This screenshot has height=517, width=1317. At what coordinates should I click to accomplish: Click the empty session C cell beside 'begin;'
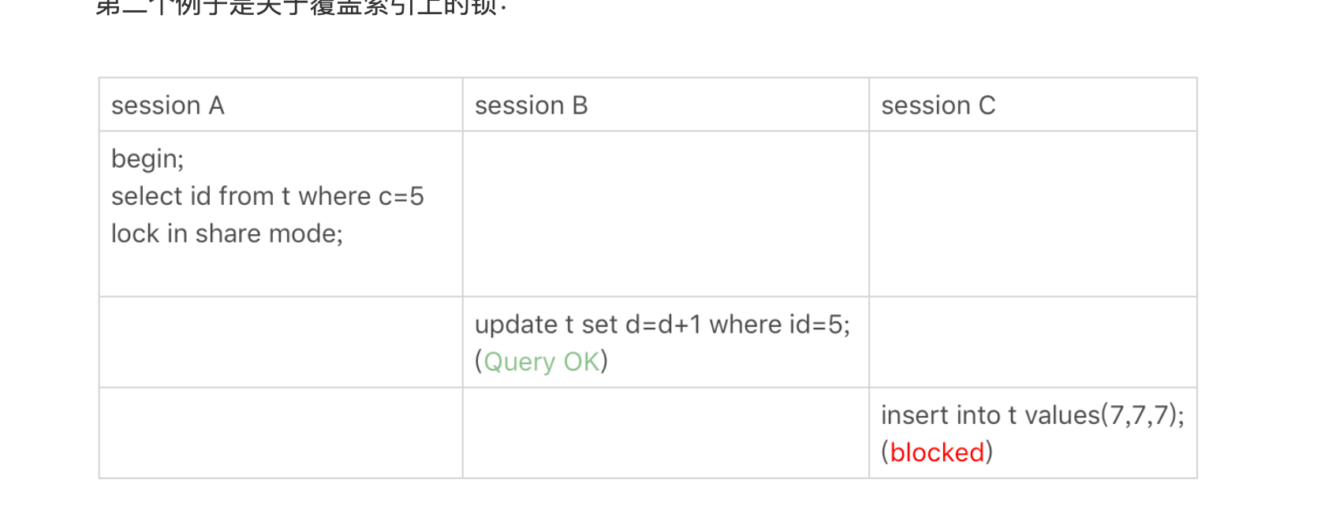pyautogui.click(x=1033, y=214)
